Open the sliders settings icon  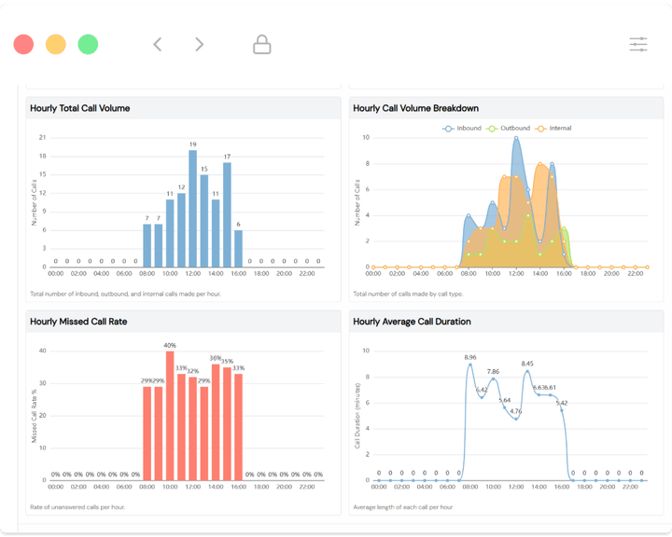(638, 44)
